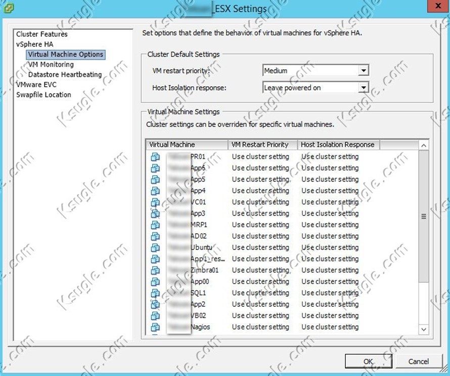Click App3 host isolation response cell
The image size is (450, 376).
[330, 213]
